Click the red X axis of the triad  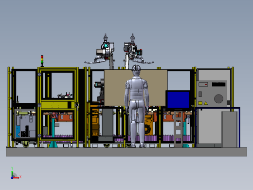pos(17,178)
